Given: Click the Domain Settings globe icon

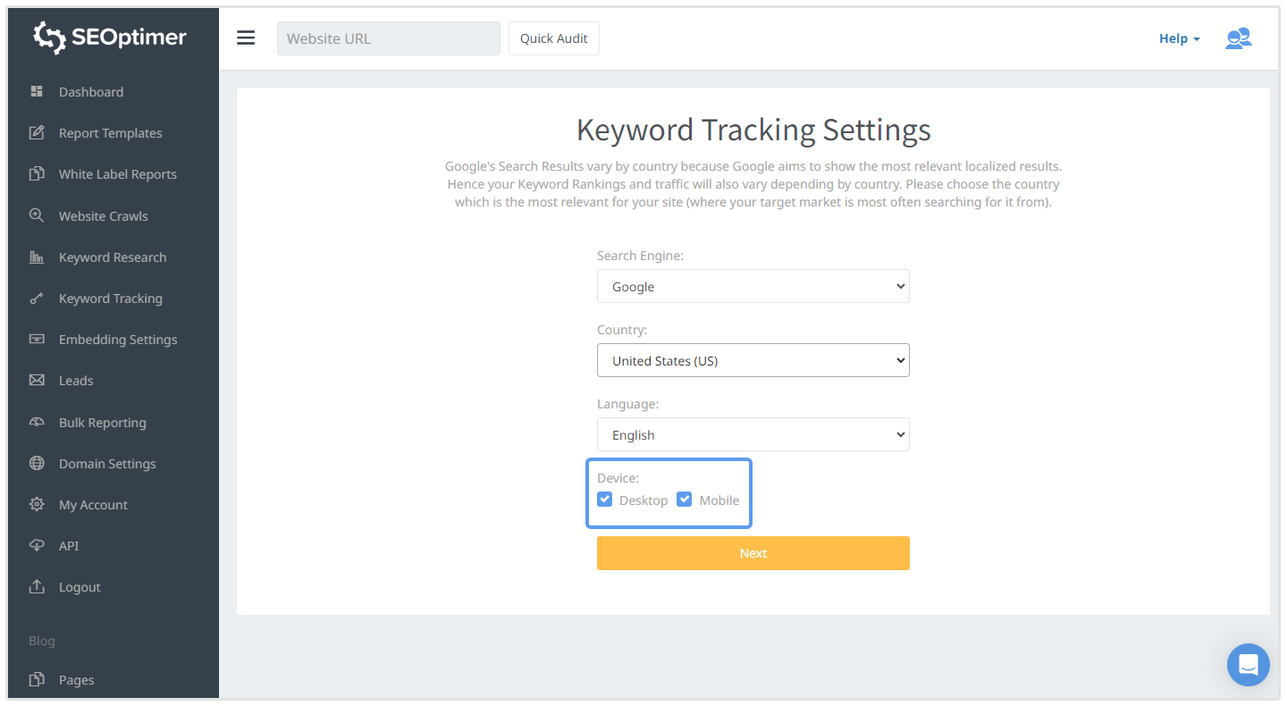Looking at the screenshot, I should pyautogui.click(x=37, y=464).
